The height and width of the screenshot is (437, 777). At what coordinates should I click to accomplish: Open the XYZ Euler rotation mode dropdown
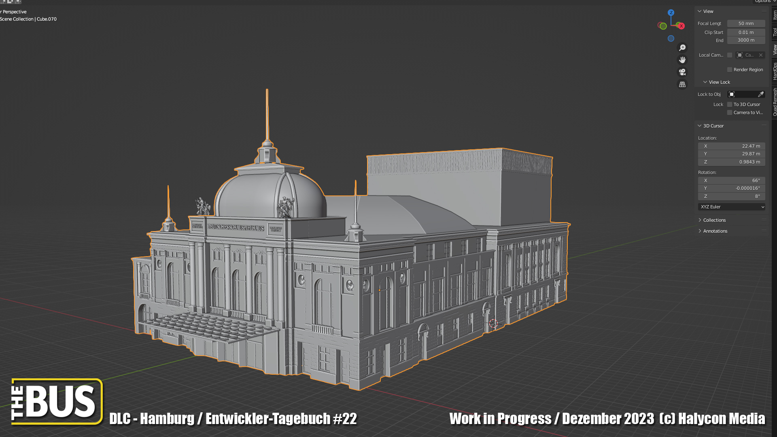coord(732,207)
